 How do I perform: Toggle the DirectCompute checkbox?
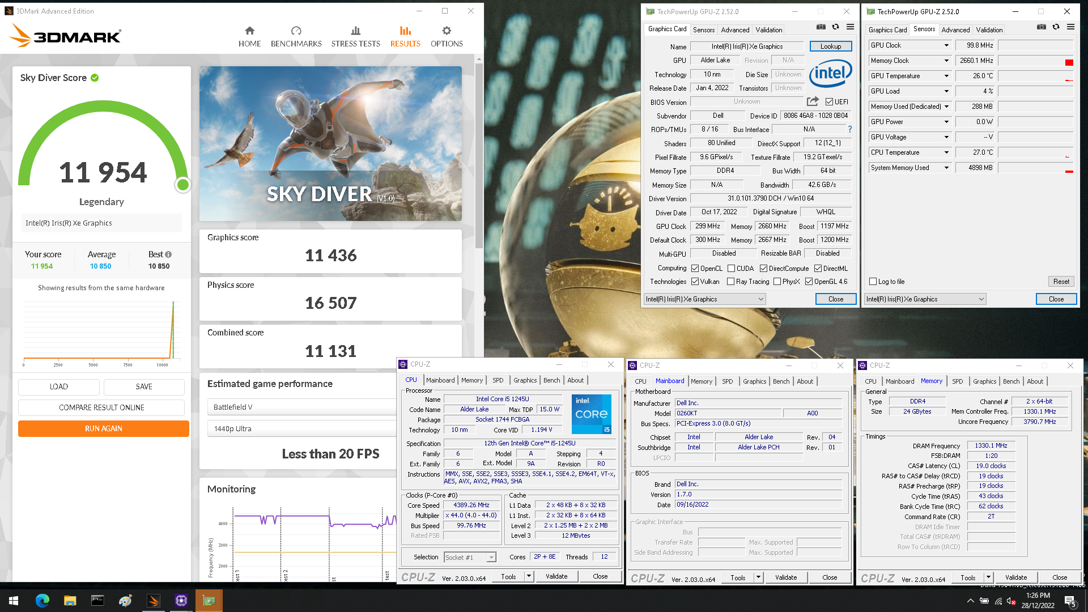click(763, 269)
